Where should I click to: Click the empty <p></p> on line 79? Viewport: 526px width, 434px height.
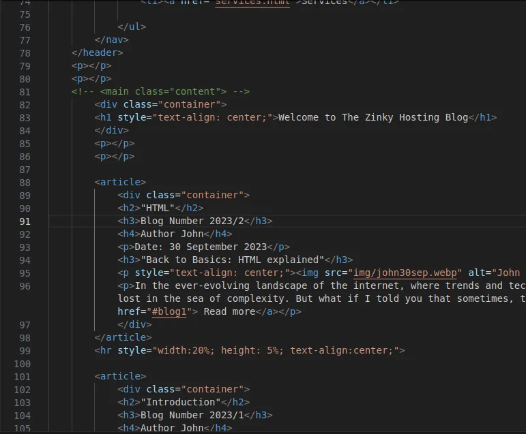click(x=91, y=65)
